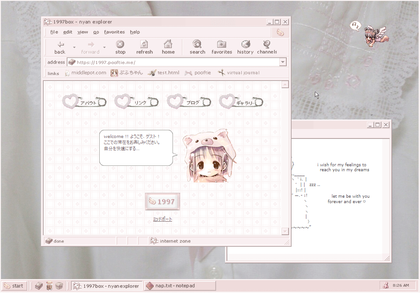Click the 1997 badge button on page
The width and height of the screenshot is (420, 293).
[162, 202]
